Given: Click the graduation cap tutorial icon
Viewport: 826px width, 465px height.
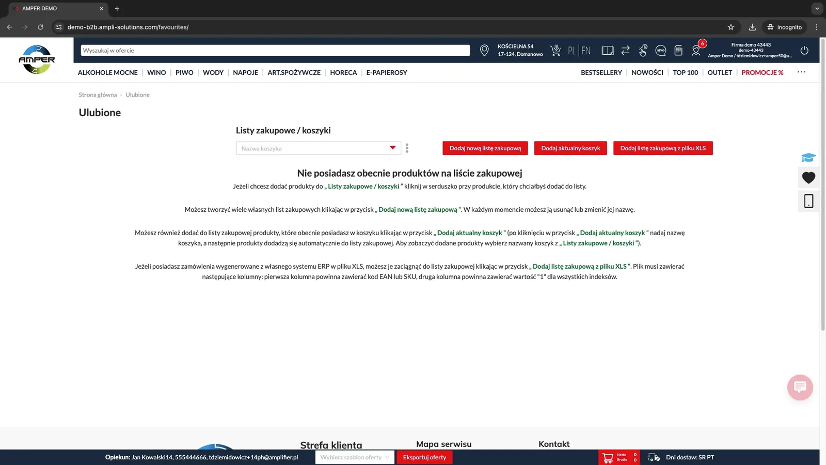Looking at the screenshot, I should pyautogui.click(x=808, y=157).
